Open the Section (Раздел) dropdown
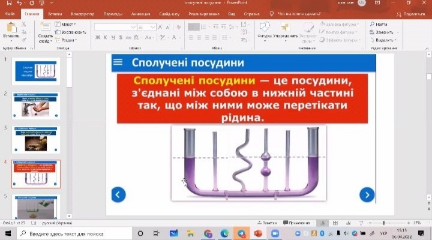The width and height of the screenshot is (432, 240). click(x=66, y=40)
